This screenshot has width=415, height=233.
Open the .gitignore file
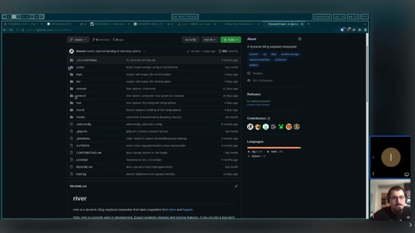tap(82, 131)
